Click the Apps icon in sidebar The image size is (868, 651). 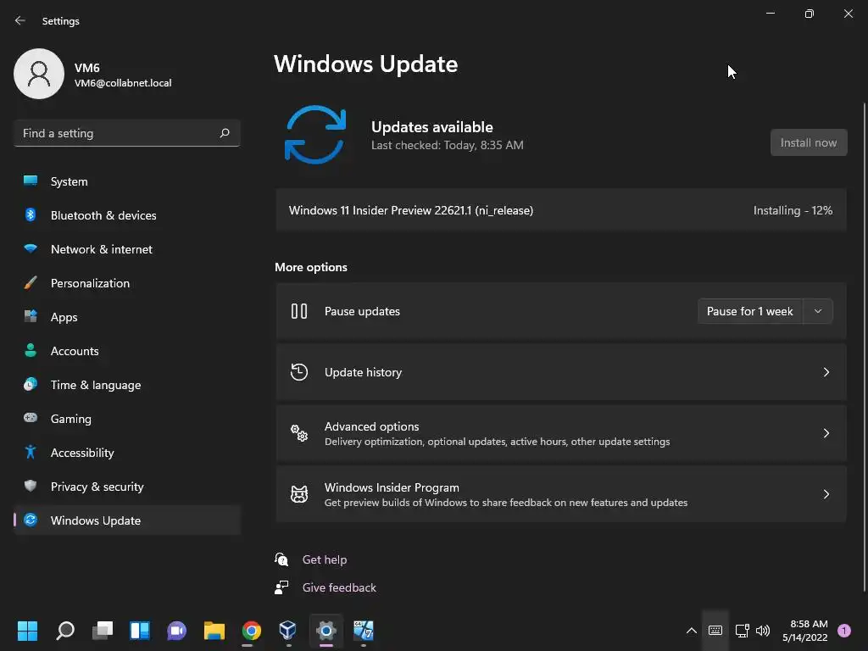31,317
